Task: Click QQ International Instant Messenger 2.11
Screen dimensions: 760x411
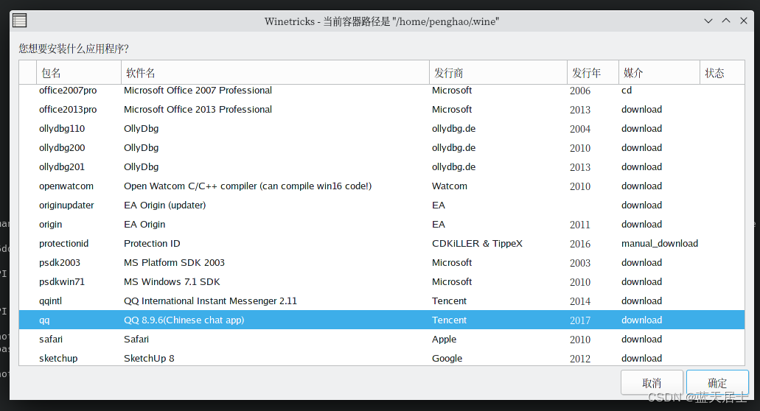Action: pyautogui.click(x=210, y=301)
